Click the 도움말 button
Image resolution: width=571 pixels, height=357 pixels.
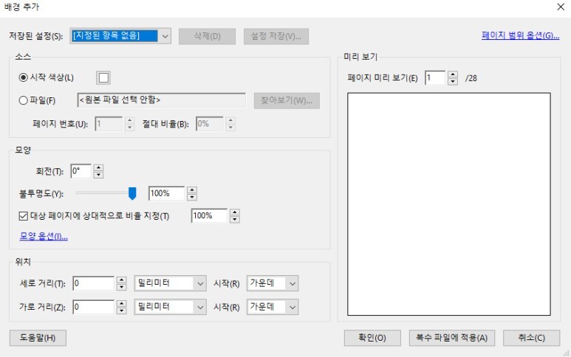(38, 338)
